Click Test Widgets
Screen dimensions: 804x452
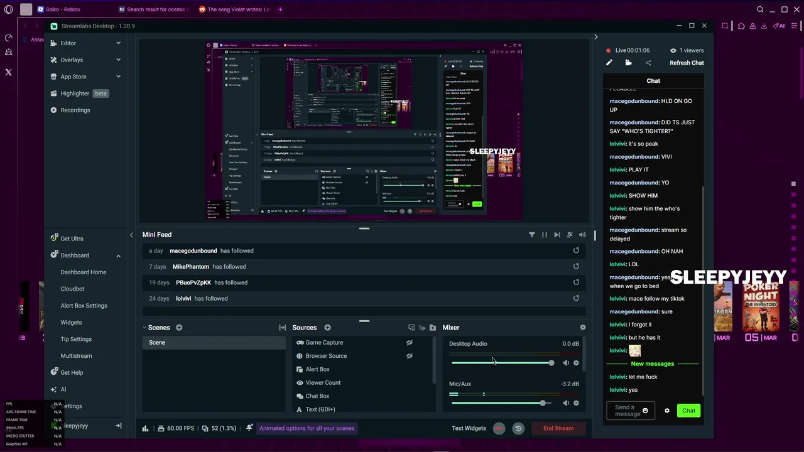pyautogui.click(x=469, y=428)
